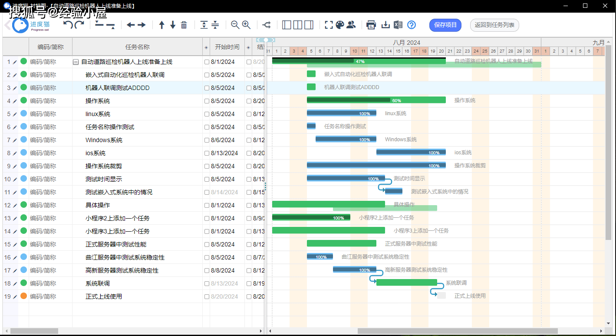The image size is (616, 336).
Task: Click the vertical scrollbar on the right
Action: 609,143
